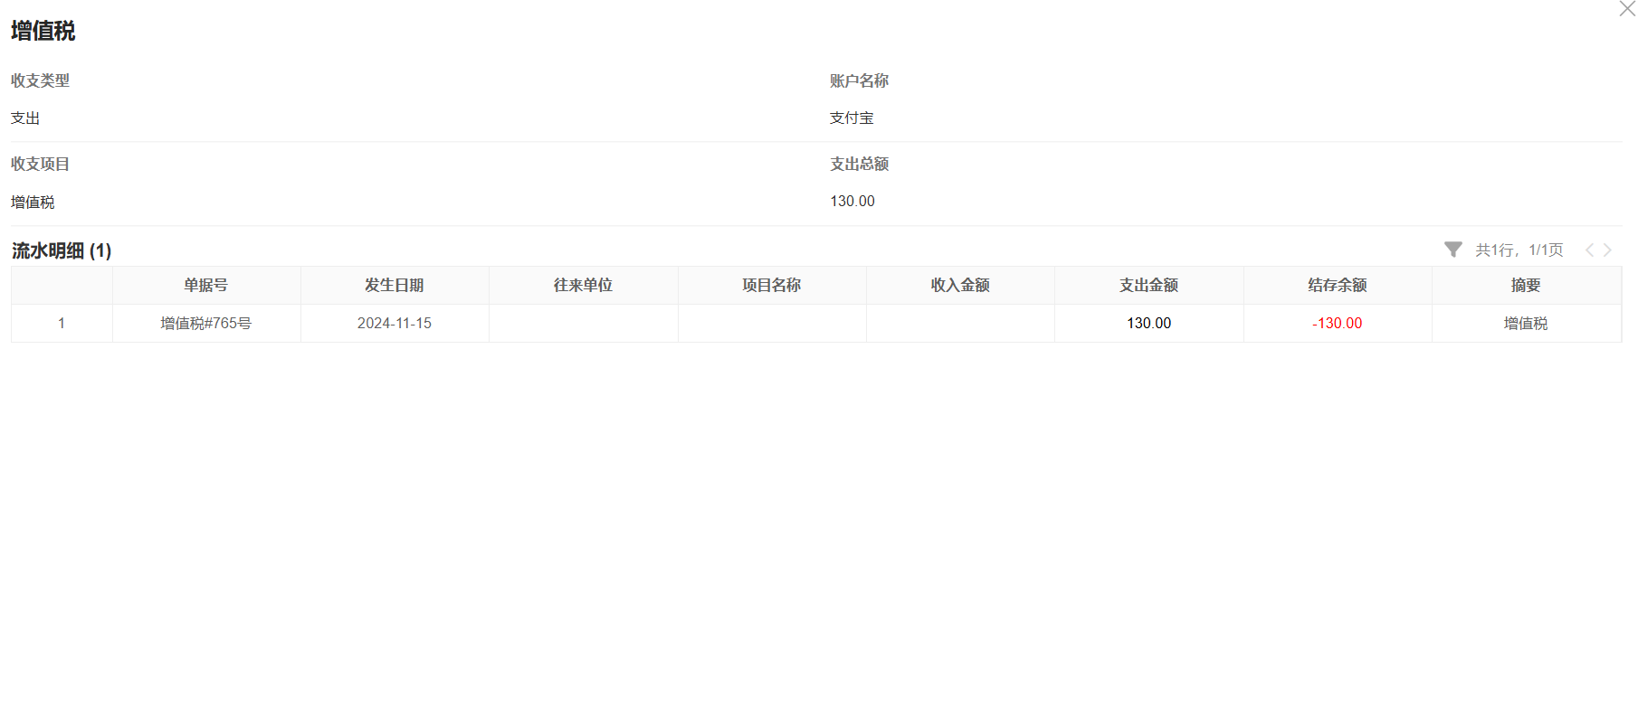
Task: Go to previous page of 流水明细
Action: (x=1589, y=250)
